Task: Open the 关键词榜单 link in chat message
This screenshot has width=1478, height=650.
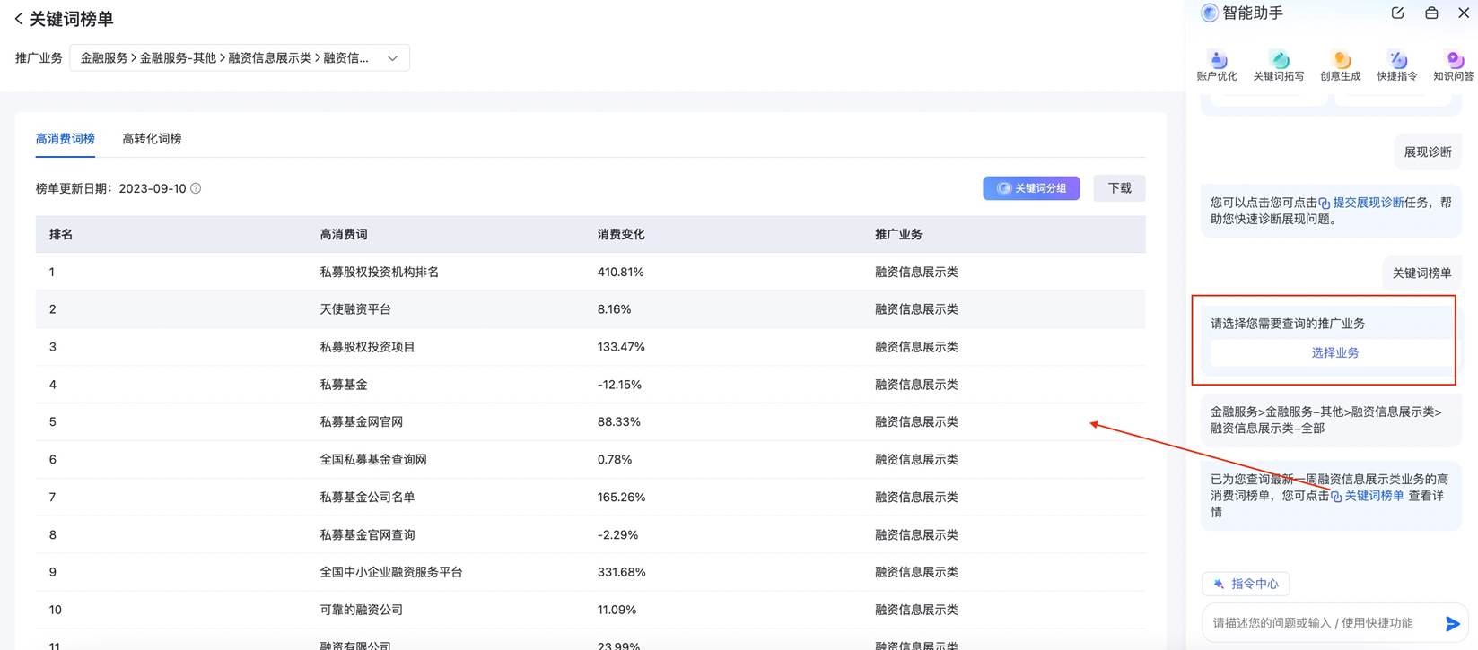Action: 1374,496
